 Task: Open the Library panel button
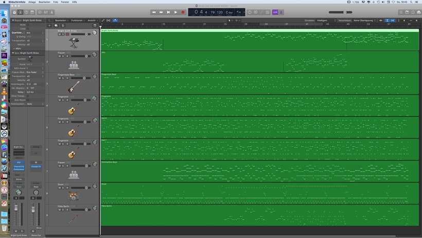tap(14, 12)
